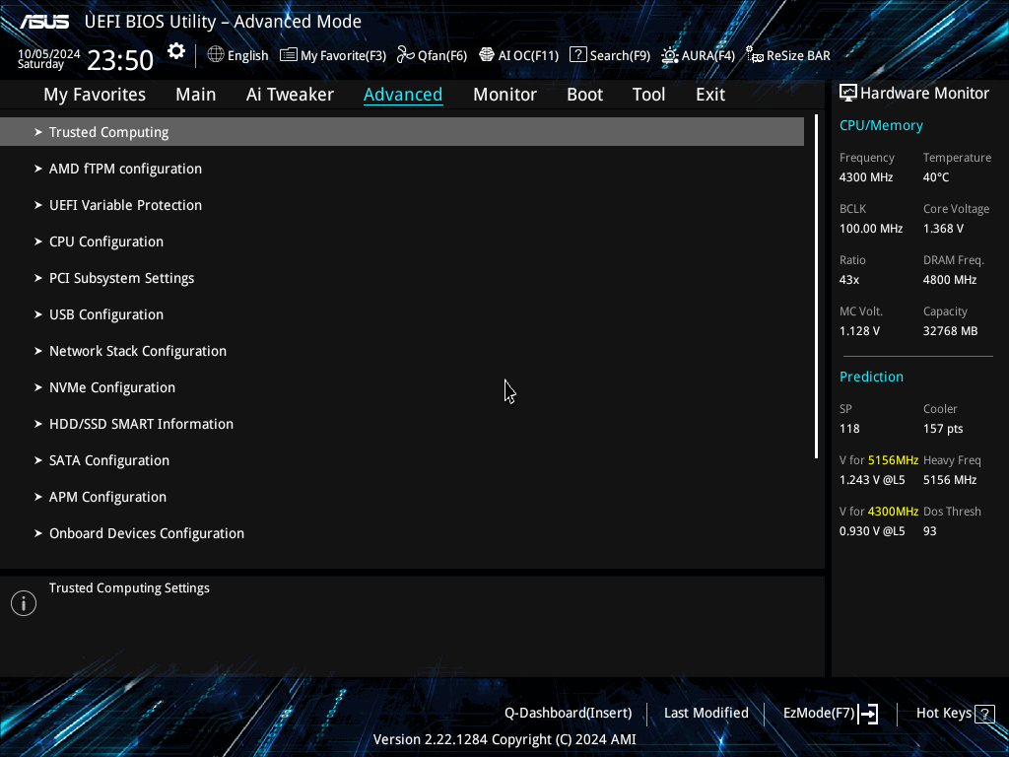The height and width of the screenshot is (757, 1009).
Task: Click Last Modified button
Action: click(706, 714)
